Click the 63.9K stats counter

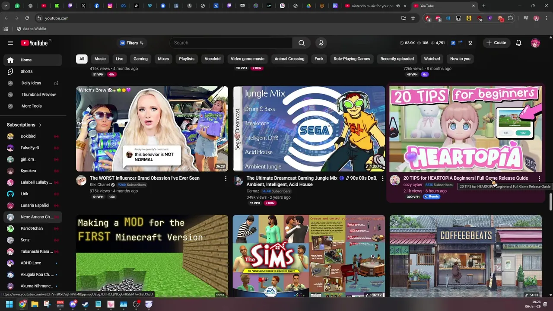click(x=407, y=43)
